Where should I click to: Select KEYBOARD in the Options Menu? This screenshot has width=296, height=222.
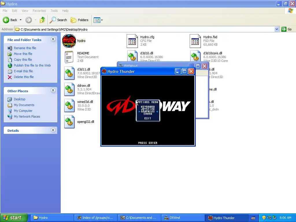[148, 107]
